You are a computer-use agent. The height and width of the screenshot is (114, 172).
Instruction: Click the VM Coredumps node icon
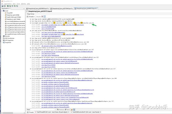4,38
